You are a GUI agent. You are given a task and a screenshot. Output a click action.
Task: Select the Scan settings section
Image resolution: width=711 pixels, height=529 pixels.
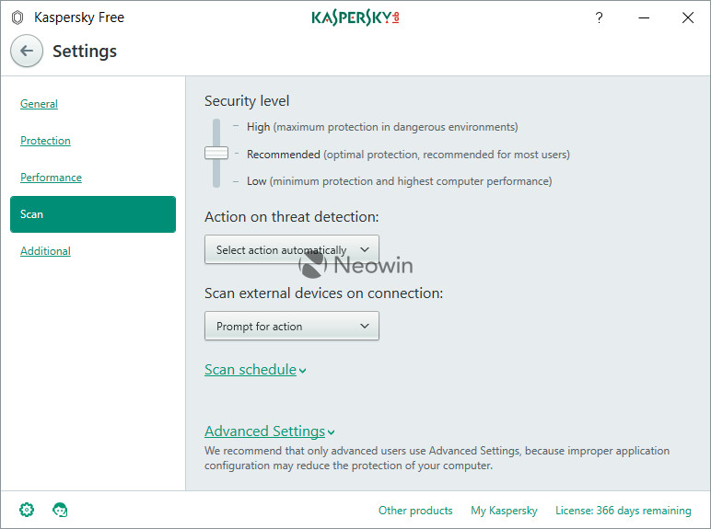pyautogui.click(x=93, y=214)
